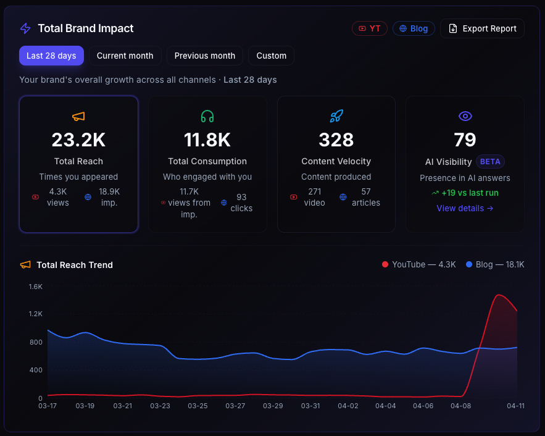Select the Last 28 days tab

(51, 56)
